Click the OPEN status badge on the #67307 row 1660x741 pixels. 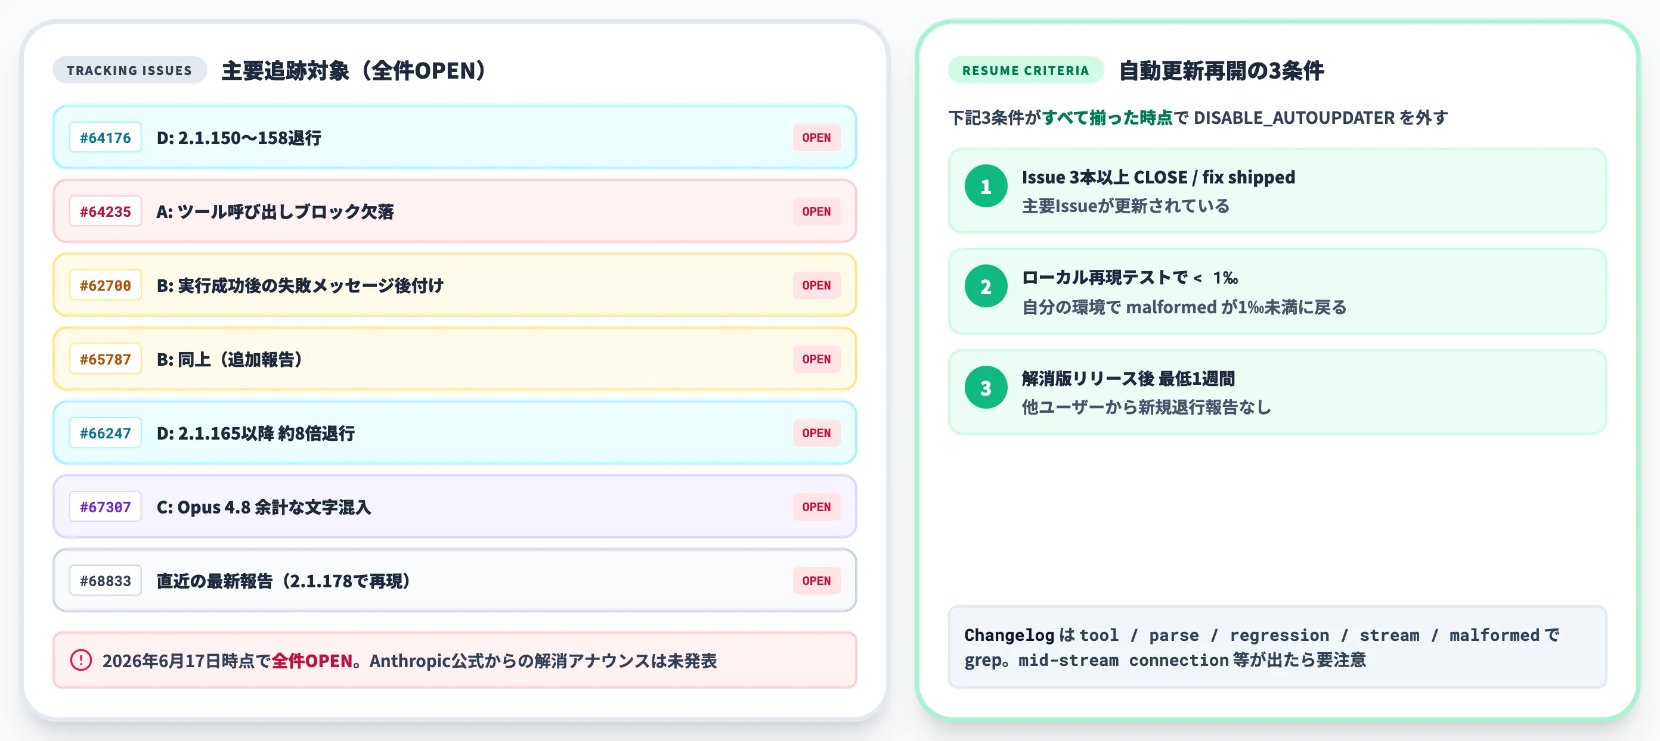click(816, 507)
